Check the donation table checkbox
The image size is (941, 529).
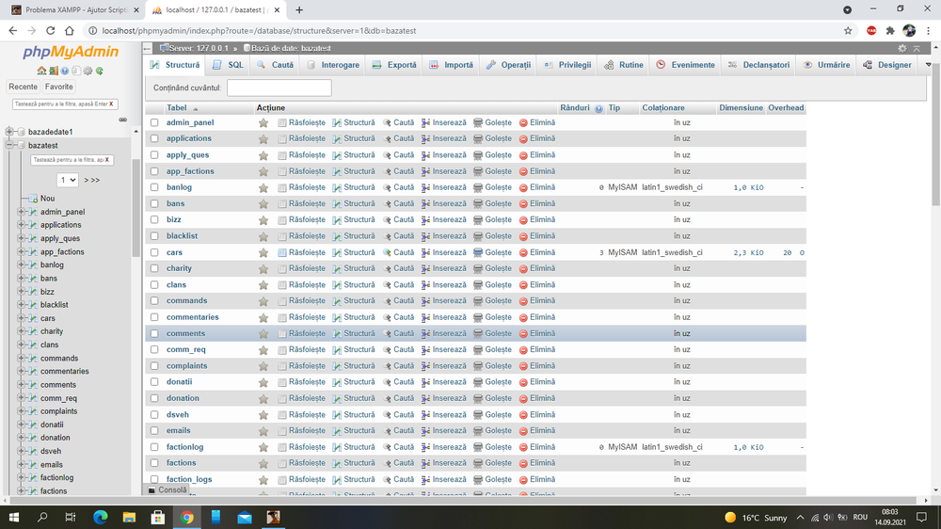[x=154, y=398]
